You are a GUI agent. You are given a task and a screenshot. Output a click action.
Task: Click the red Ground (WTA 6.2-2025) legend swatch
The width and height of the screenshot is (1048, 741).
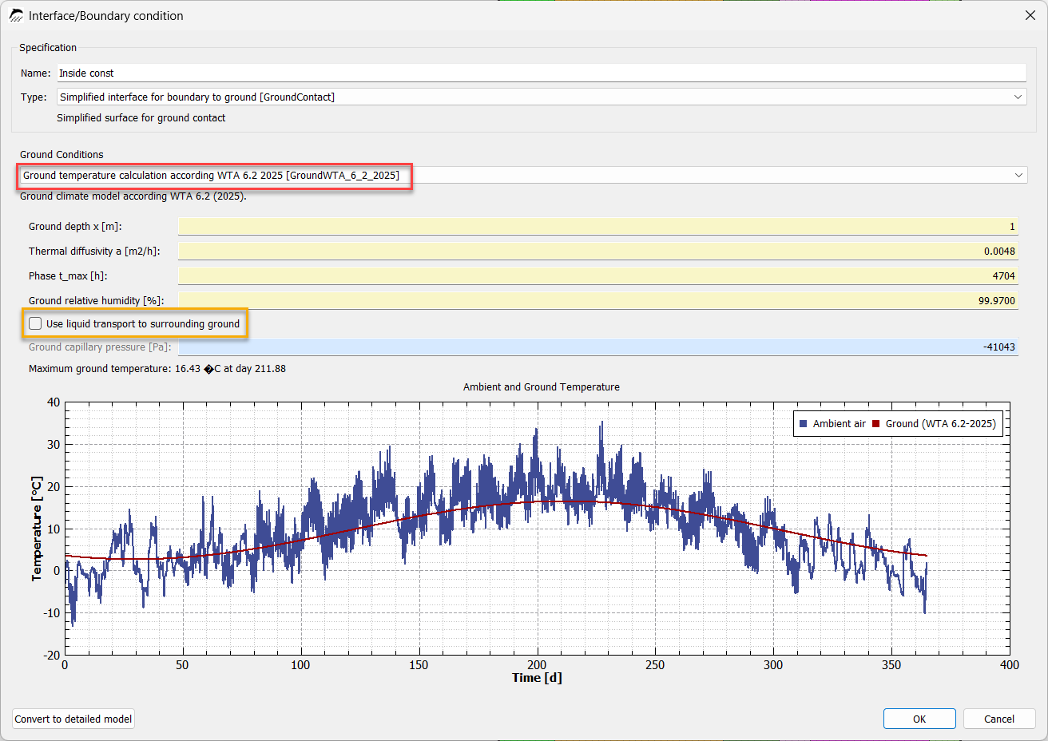pos(875,424)
